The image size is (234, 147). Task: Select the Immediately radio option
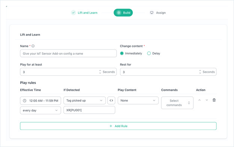pos(122,53)
